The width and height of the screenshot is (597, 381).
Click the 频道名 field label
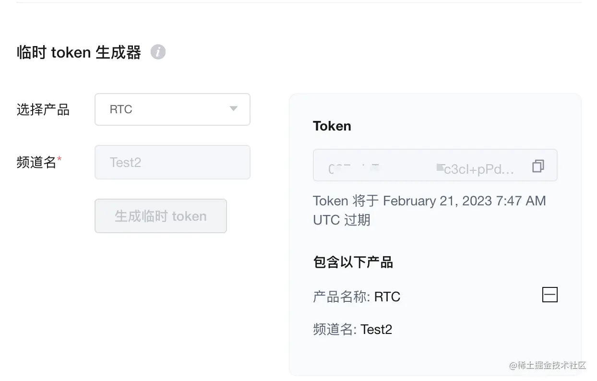(36, 162)
